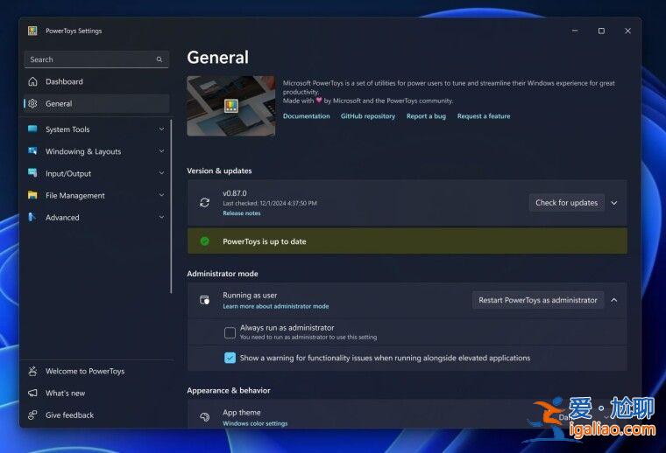Viewport: 666px width, 453px height.
Task: Click the Check for updates button
Action: pos(566,203)
